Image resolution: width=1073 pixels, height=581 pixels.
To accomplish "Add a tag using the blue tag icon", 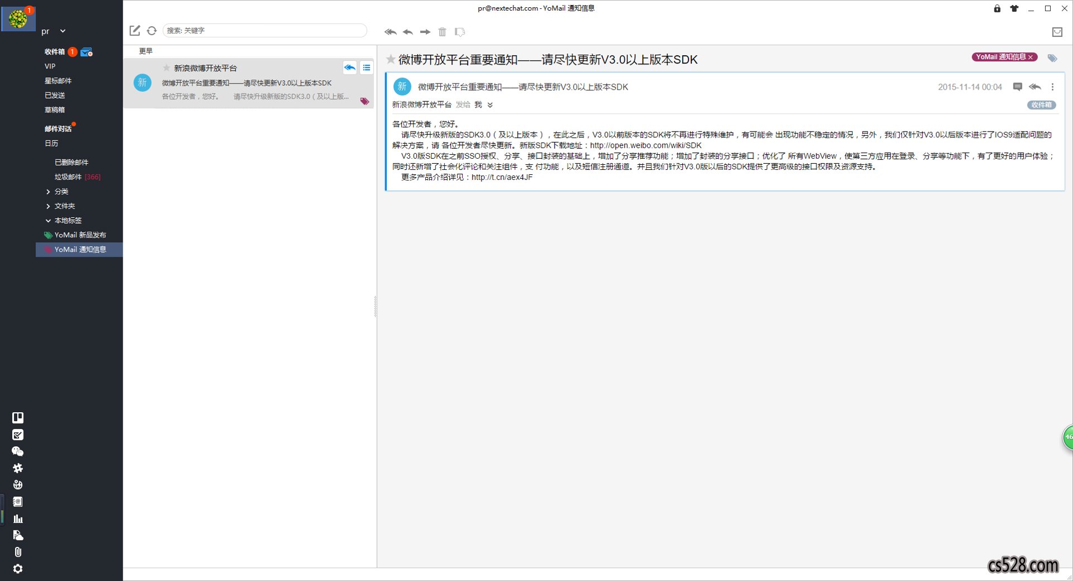I will (1052, 57).
